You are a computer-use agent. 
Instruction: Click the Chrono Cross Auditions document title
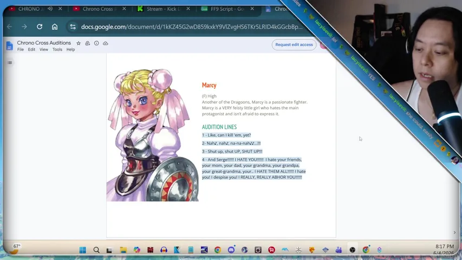point(44,43)
